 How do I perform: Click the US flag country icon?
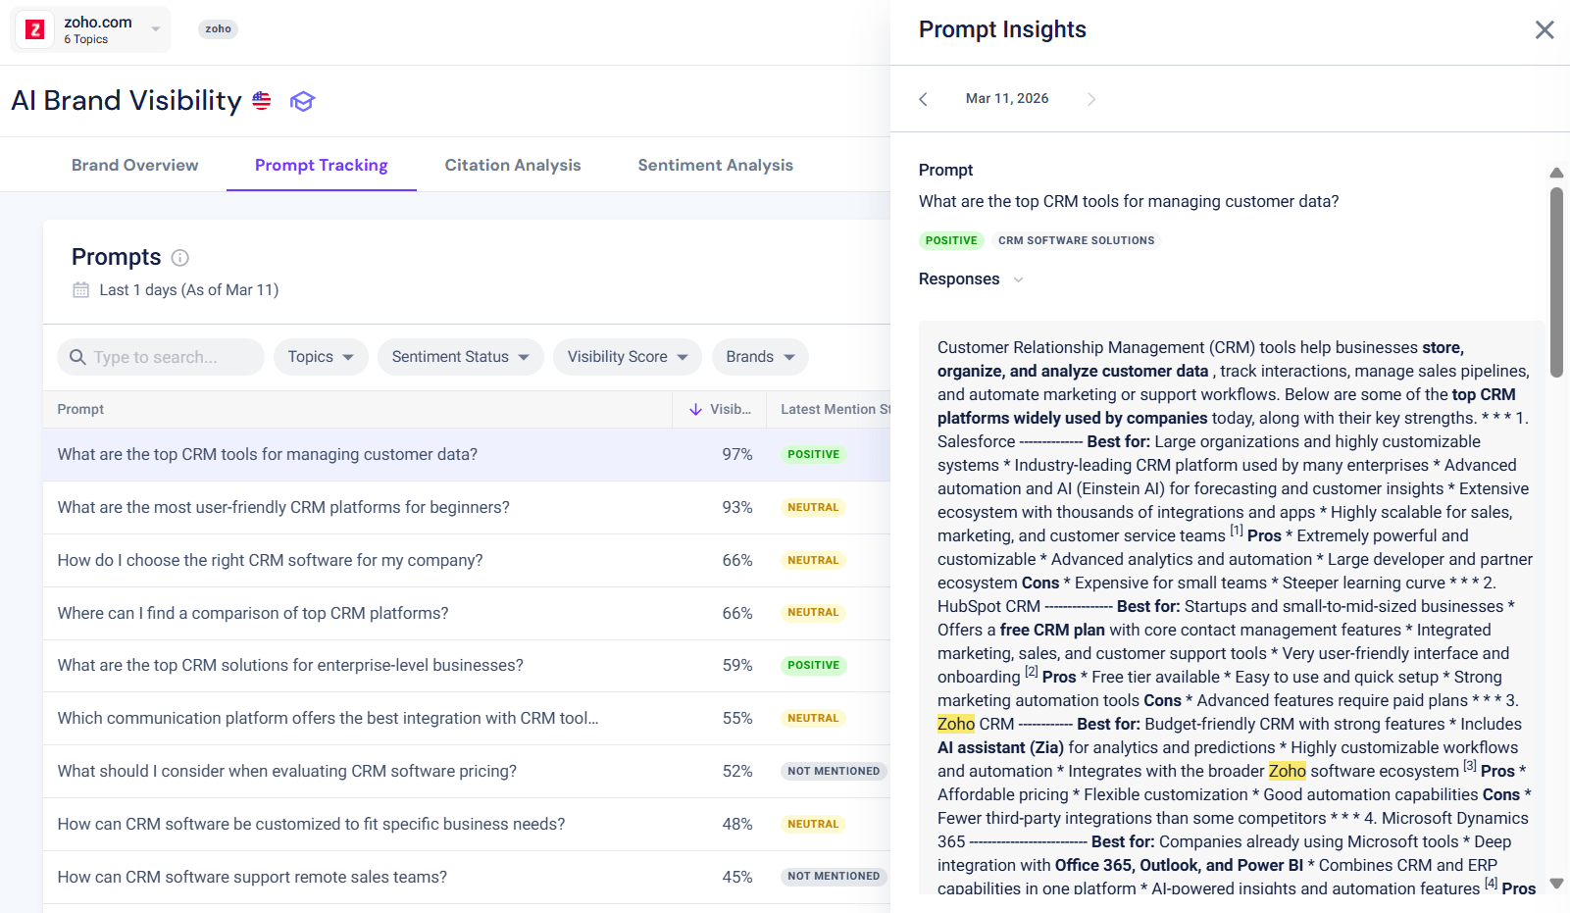point(262,100)
